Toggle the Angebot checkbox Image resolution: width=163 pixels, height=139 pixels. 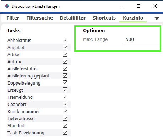[x=65, y=47]
